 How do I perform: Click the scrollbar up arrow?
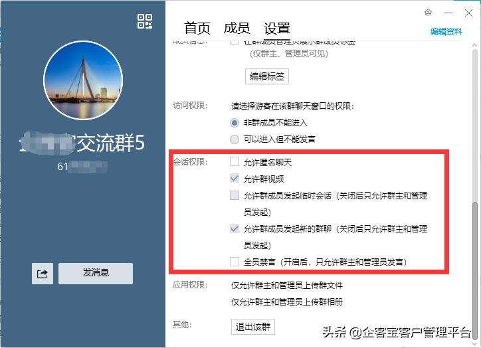pos(475,45)
